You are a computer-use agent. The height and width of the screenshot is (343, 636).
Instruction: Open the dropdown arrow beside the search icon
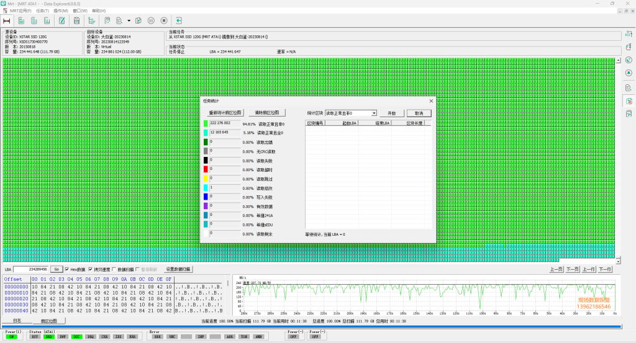click(129, 20)
